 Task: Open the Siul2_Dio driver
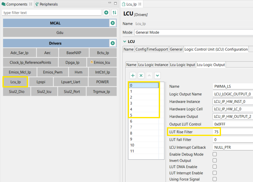[x=16, y=91]
